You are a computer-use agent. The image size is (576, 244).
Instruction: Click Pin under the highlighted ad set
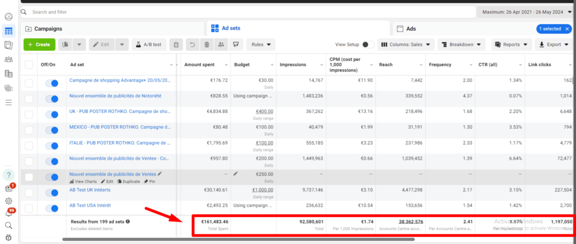150,182
